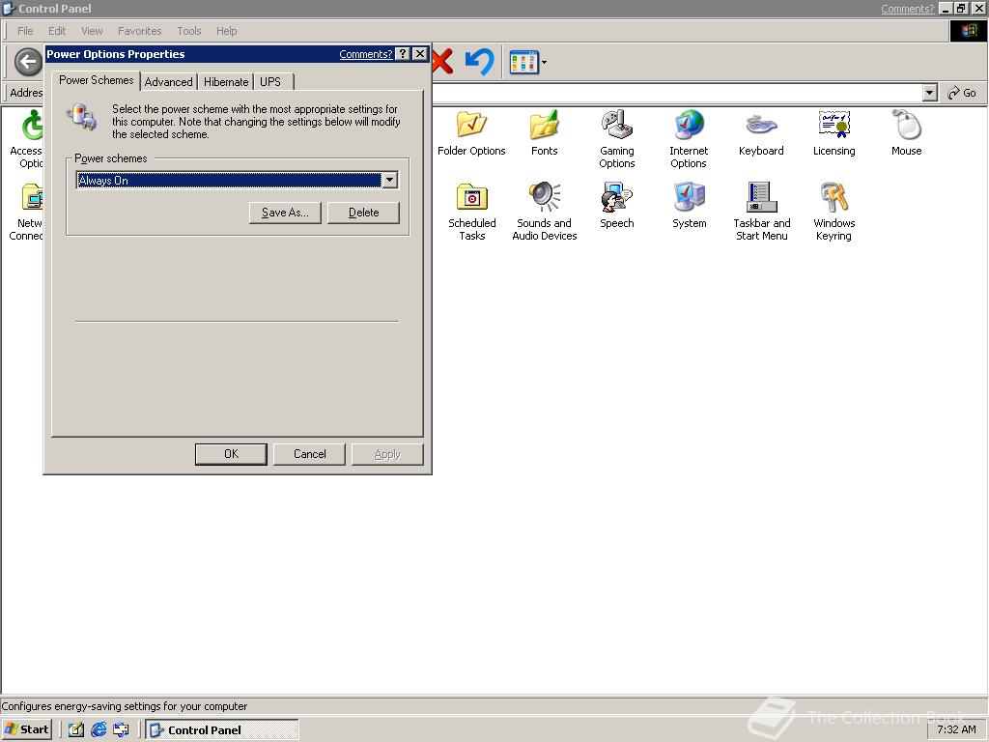The image size is (989, 742).
Task: Click the 7:32 AM taskbar clock
Action: [x=956, y=729]
